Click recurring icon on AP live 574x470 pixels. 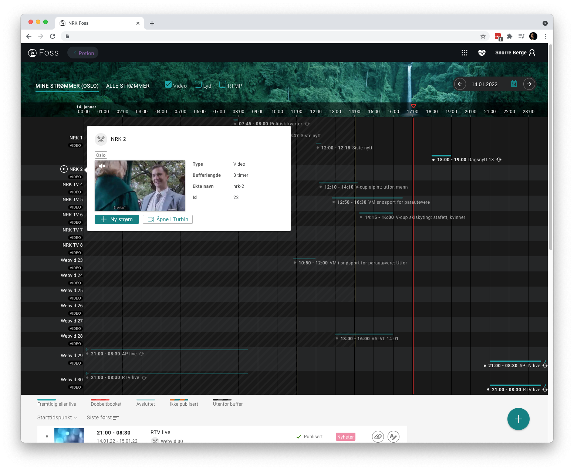142,354
